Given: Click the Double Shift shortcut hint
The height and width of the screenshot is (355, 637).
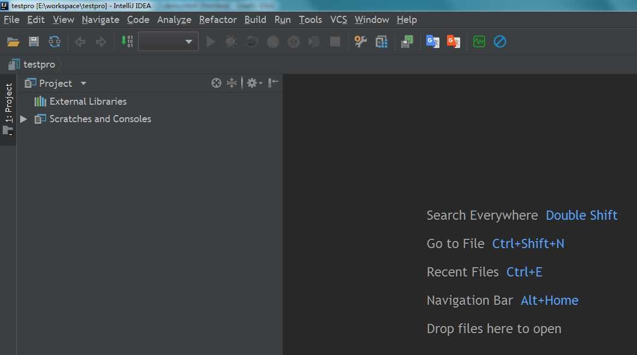Looking at the screenshot, I should click(x=581, y=215).
